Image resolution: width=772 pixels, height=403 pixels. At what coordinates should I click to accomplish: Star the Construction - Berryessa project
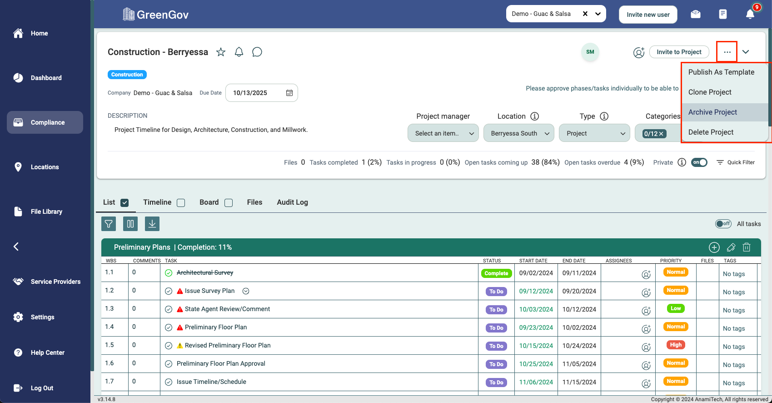221,52
